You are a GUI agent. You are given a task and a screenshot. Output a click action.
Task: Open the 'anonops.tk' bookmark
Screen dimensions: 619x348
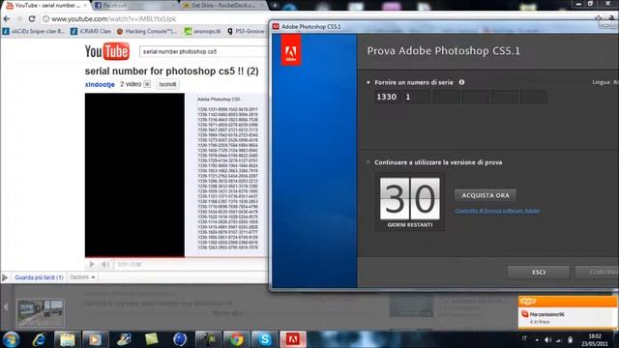click(203, 31)
